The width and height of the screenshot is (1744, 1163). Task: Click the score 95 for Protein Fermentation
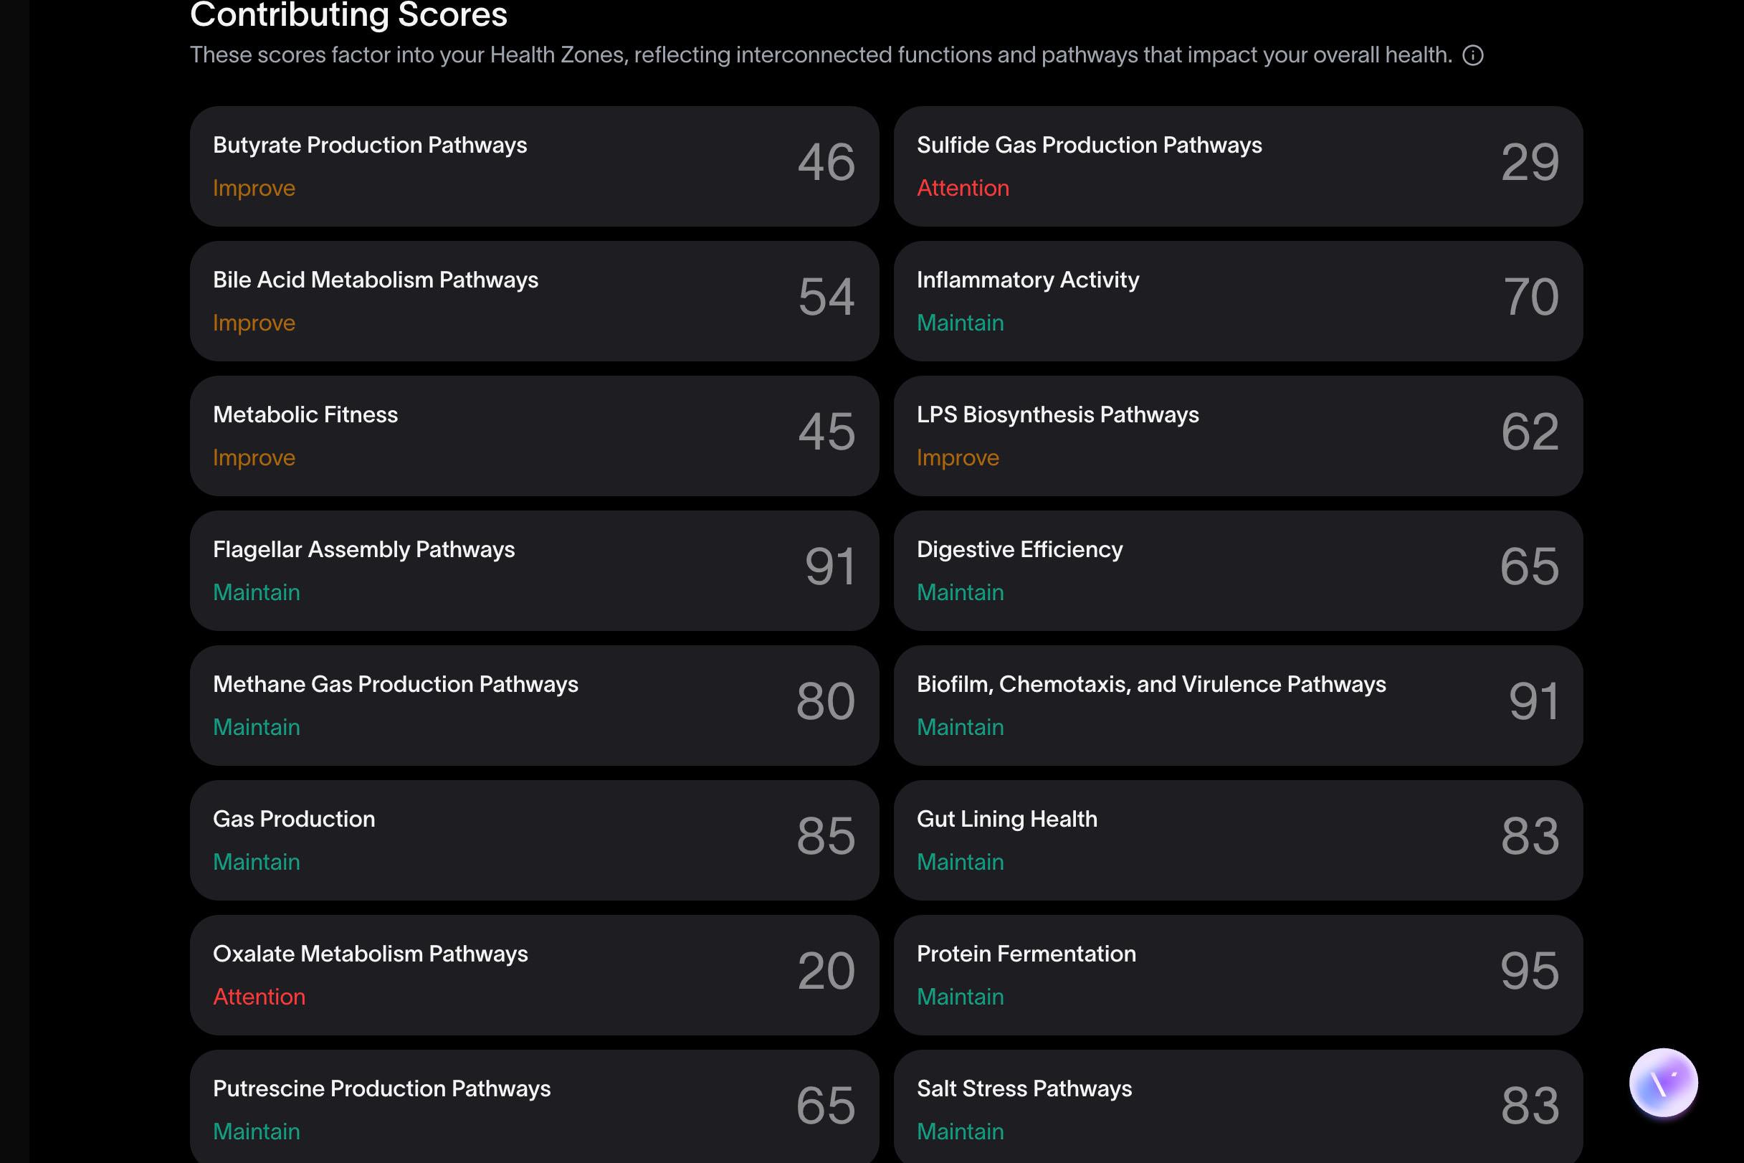1530,971
